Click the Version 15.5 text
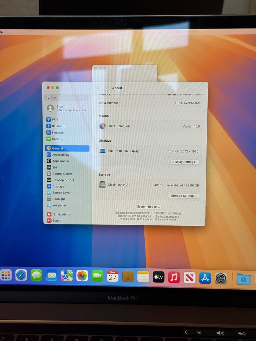The image size is (256, 341). (191, 126)
